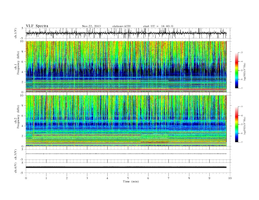Click the time axis tick label "1"

pos(46,178)
